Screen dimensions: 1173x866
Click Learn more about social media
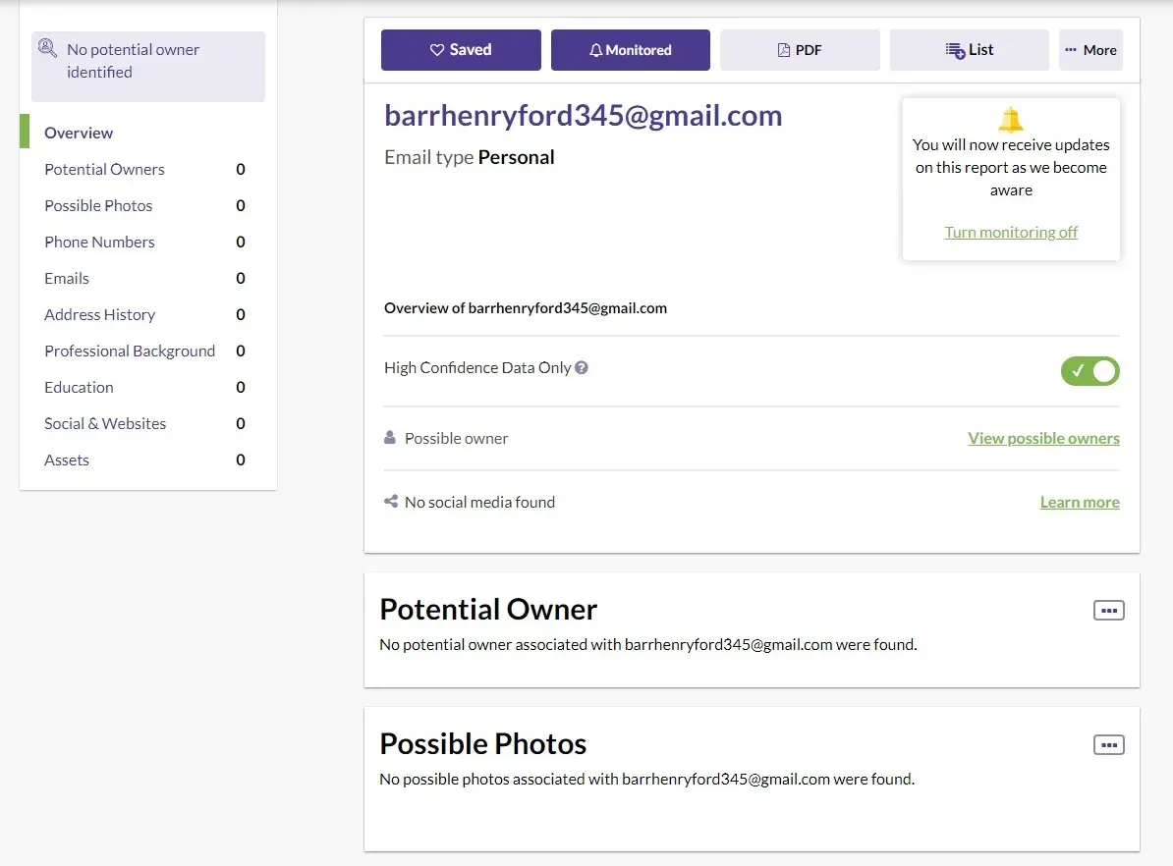[x=1080, y=503]
